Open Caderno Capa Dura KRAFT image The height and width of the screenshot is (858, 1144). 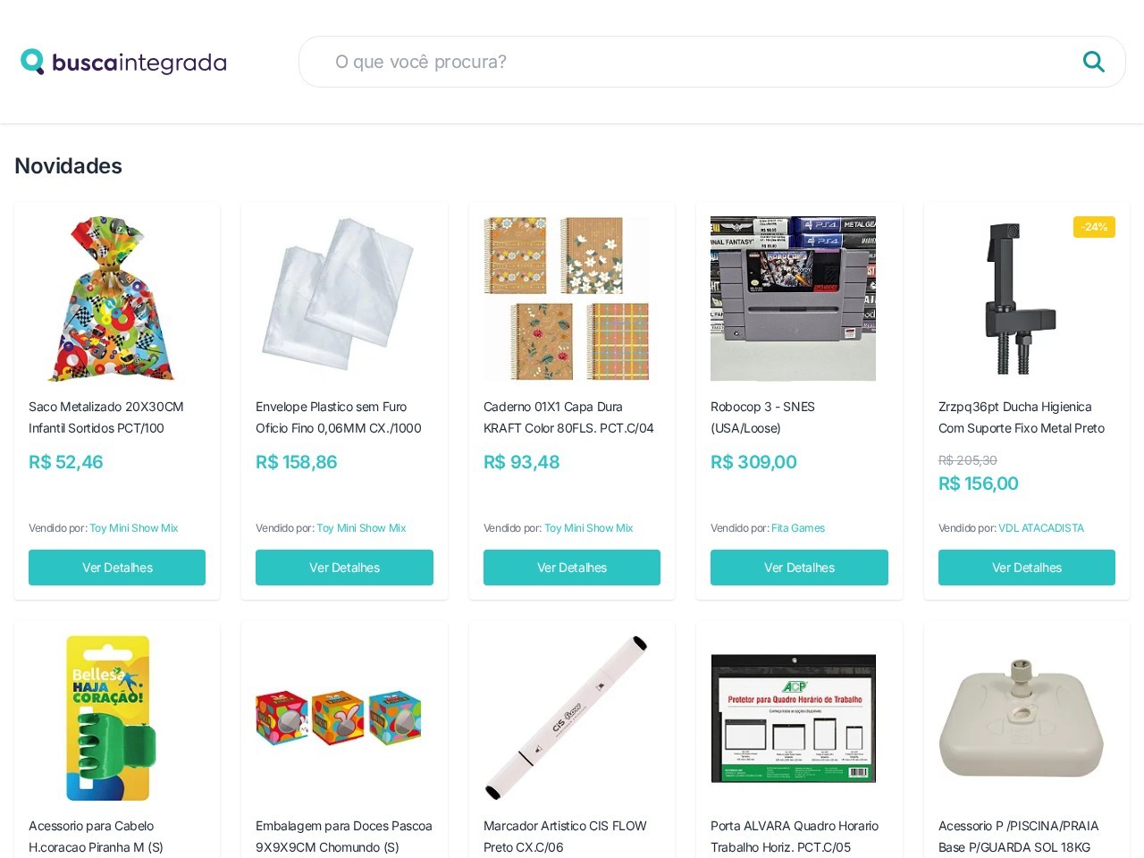[566, 299]
